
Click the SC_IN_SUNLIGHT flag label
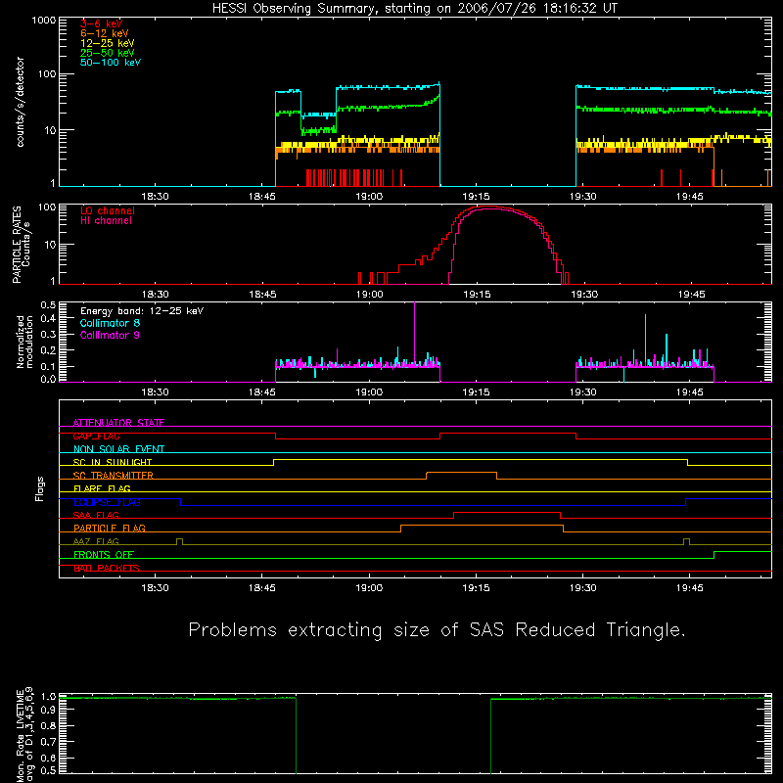(x=113, y=462)
